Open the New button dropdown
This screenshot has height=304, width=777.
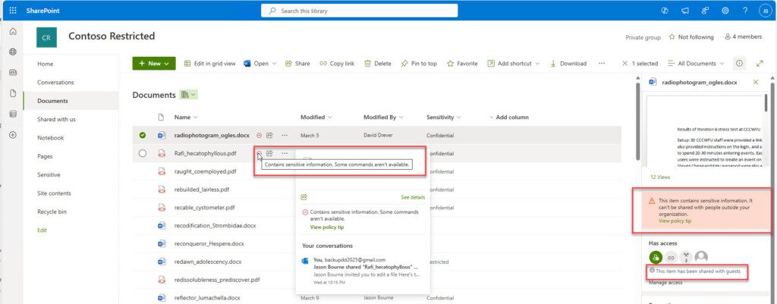154,64
